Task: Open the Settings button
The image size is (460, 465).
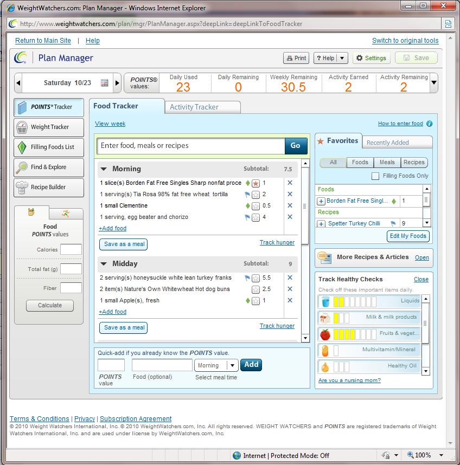Action: 371,58
